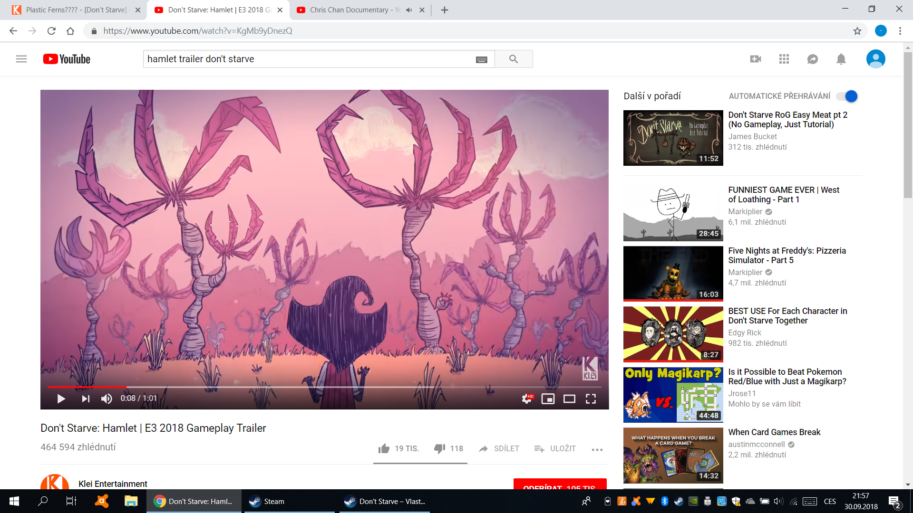The width and height of the screenshot is (913, 513).
Task: Enter fullscreen video mode
Action: click(x=591, y=399)
